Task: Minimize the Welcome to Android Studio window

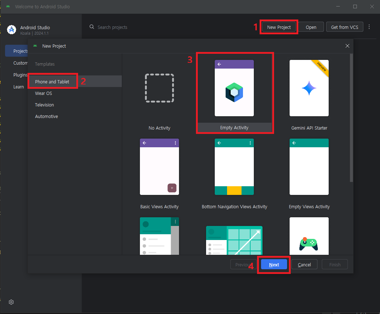Action: 338,6
